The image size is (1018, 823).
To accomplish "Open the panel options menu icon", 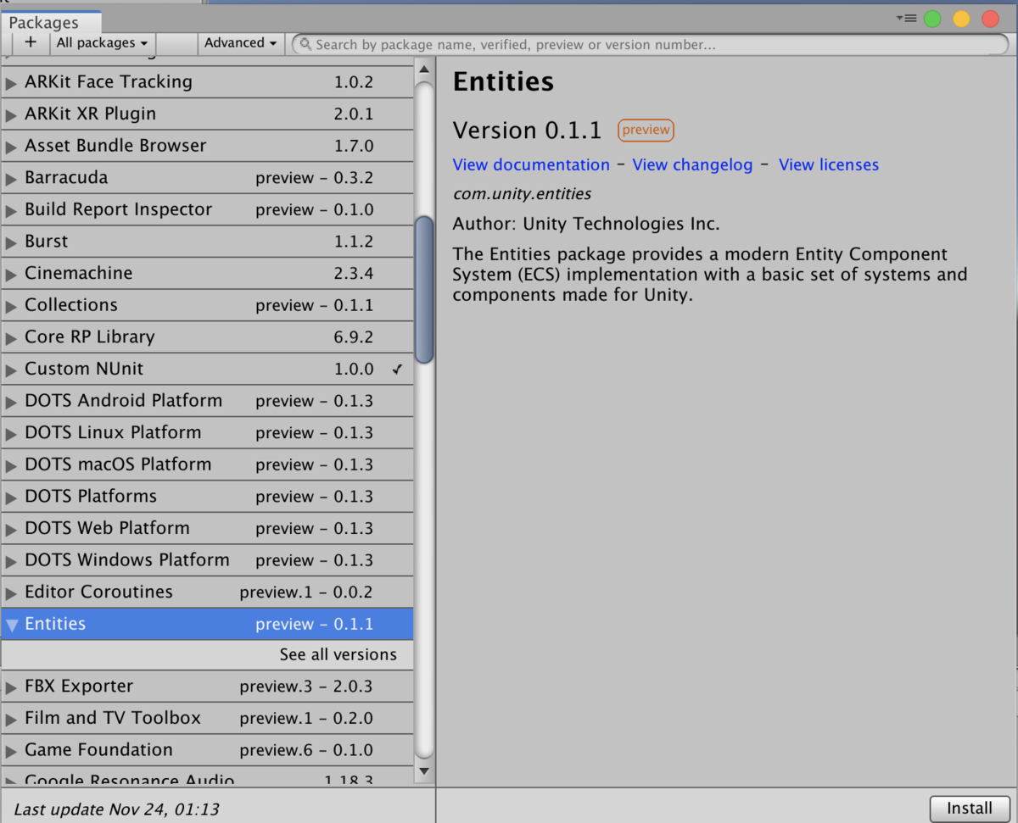I will pyautogui.click(x=906, y=18).
